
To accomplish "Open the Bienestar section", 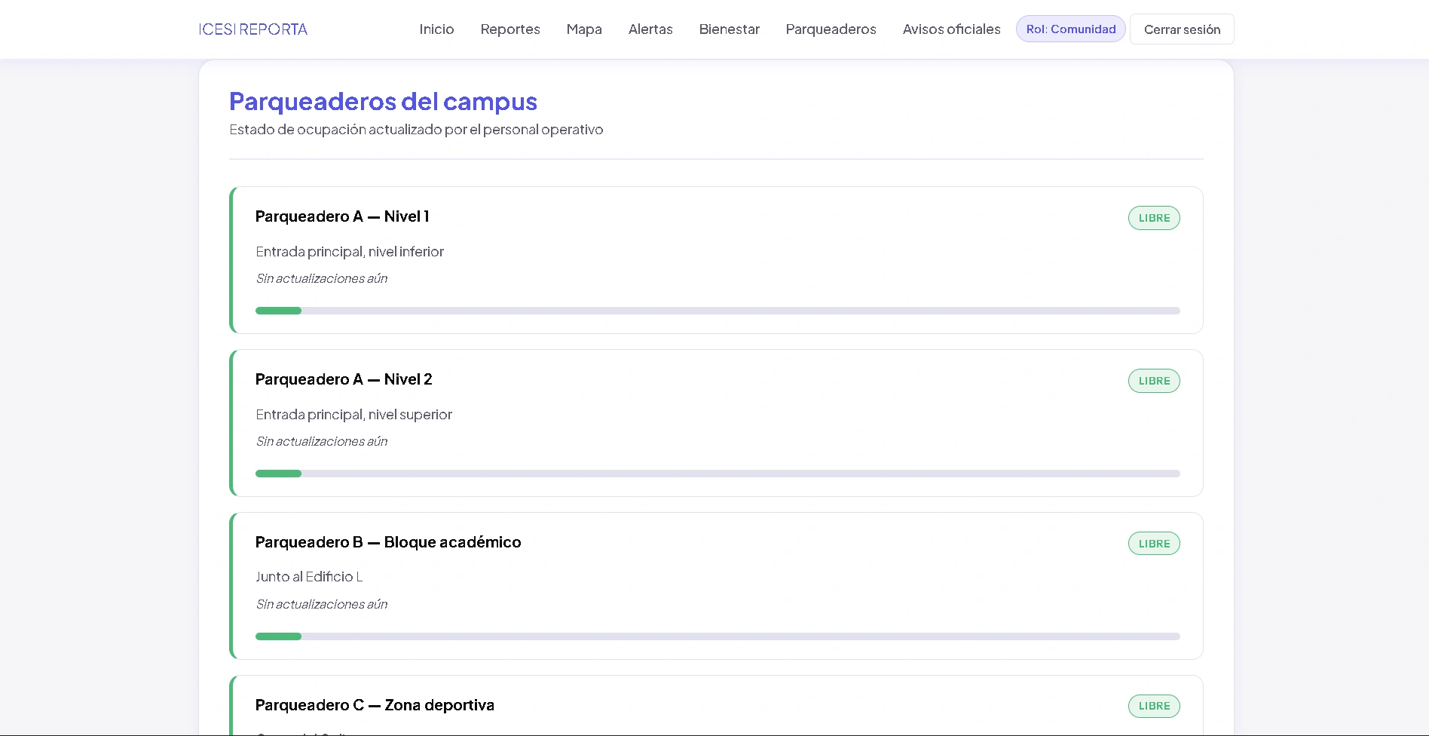I will pyautogui.click(x=729, y=29).
